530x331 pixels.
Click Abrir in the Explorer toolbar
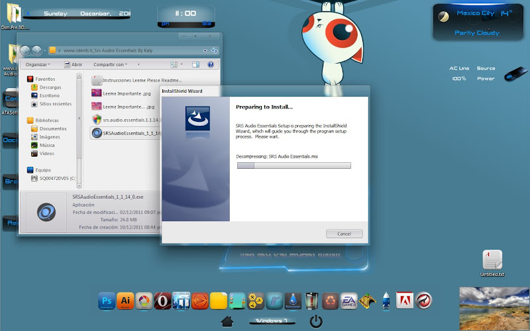74,64
